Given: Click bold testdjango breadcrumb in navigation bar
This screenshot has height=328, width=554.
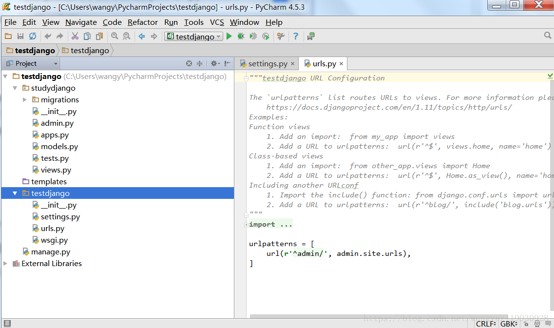Looking at the screenshot, I should pos(31,51).
